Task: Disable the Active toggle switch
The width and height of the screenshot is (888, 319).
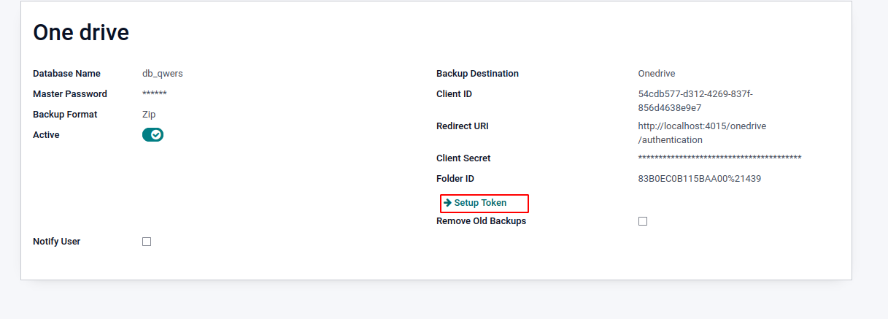Action: coord(152,135)
